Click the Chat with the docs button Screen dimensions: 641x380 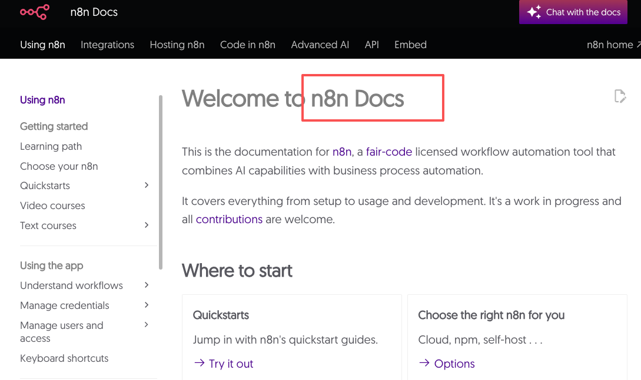pyautogui.click(x=573, y=12)
